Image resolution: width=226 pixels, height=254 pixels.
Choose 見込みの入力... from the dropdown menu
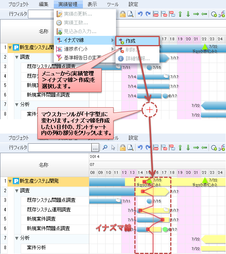pyautogui.click(x=85, y=32)
